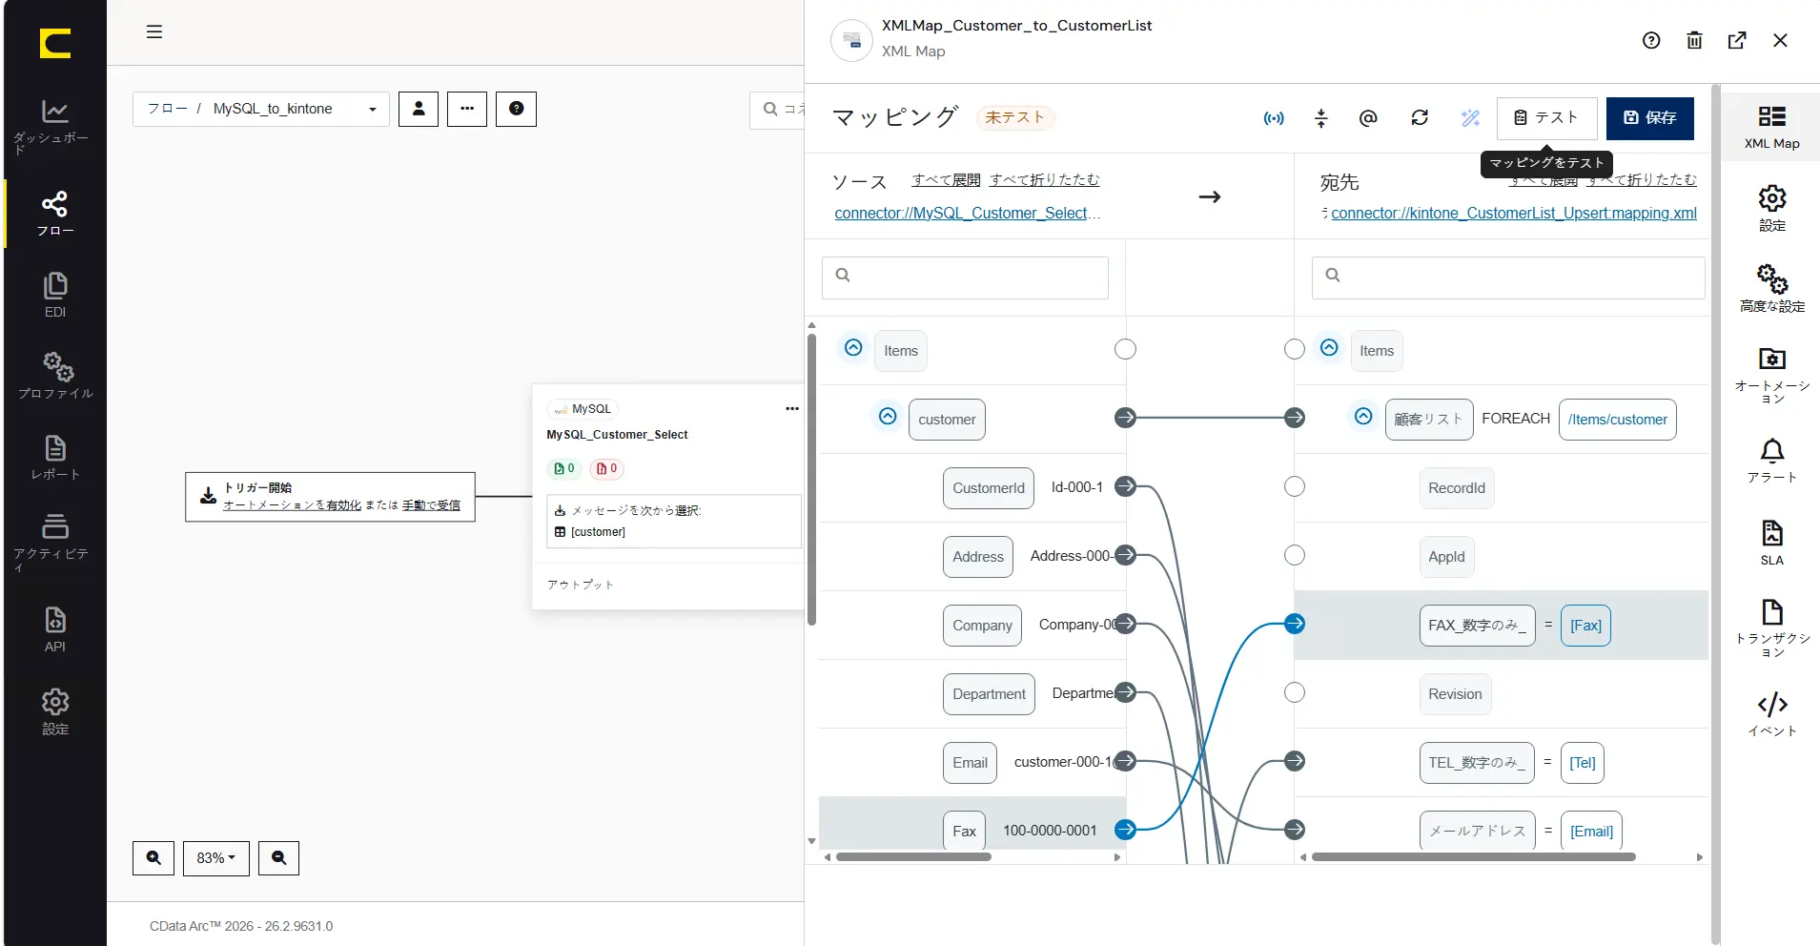This screenshot has height=946, width=1820.
Task: Refresh the mapping with the reload icon
Action: pos(1420,118)
